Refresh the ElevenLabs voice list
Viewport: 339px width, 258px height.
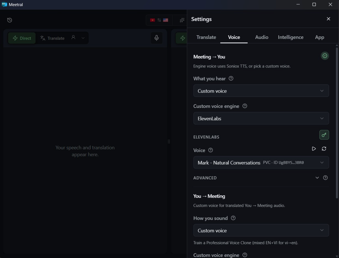(324, 149)
